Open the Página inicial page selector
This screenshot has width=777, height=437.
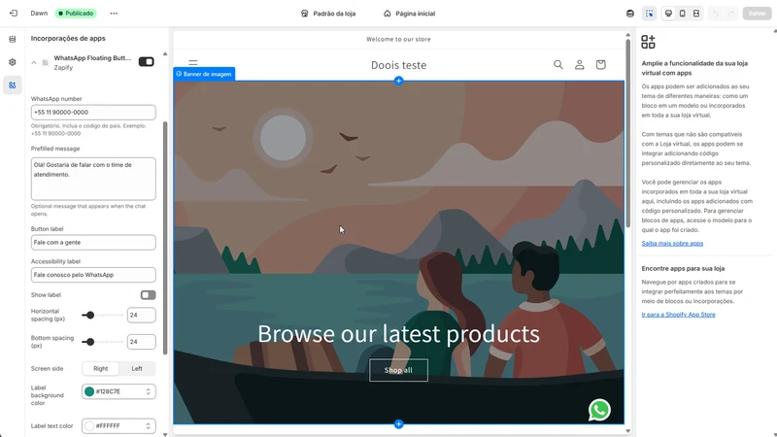coord(409,14)
